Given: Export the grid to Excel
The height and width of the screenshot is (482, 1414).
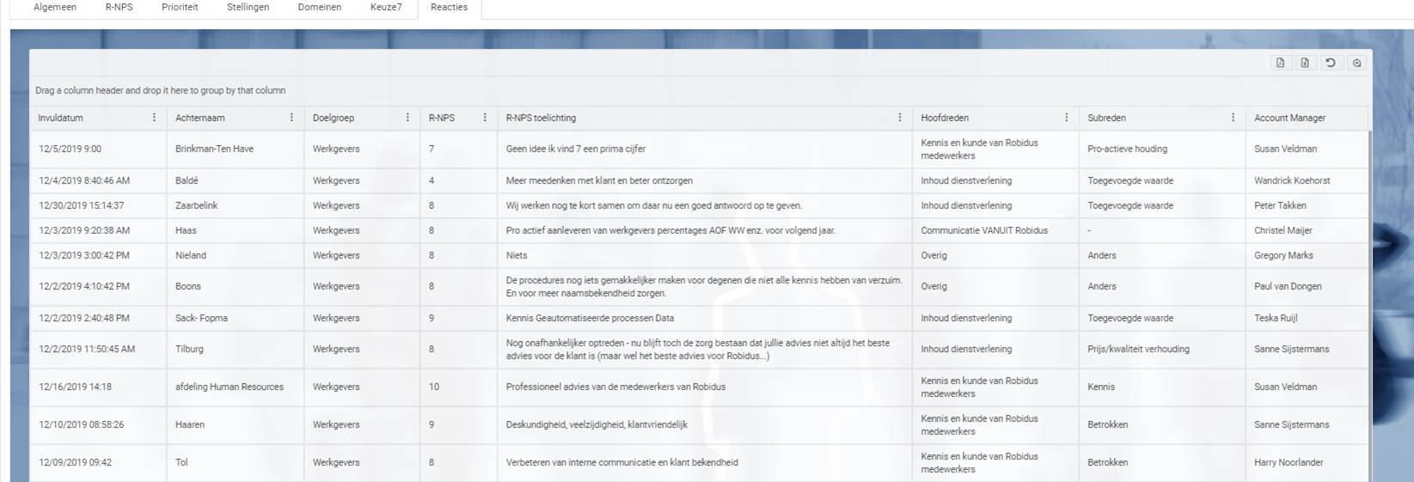Looking at the screenshot, I should 1305,63.
